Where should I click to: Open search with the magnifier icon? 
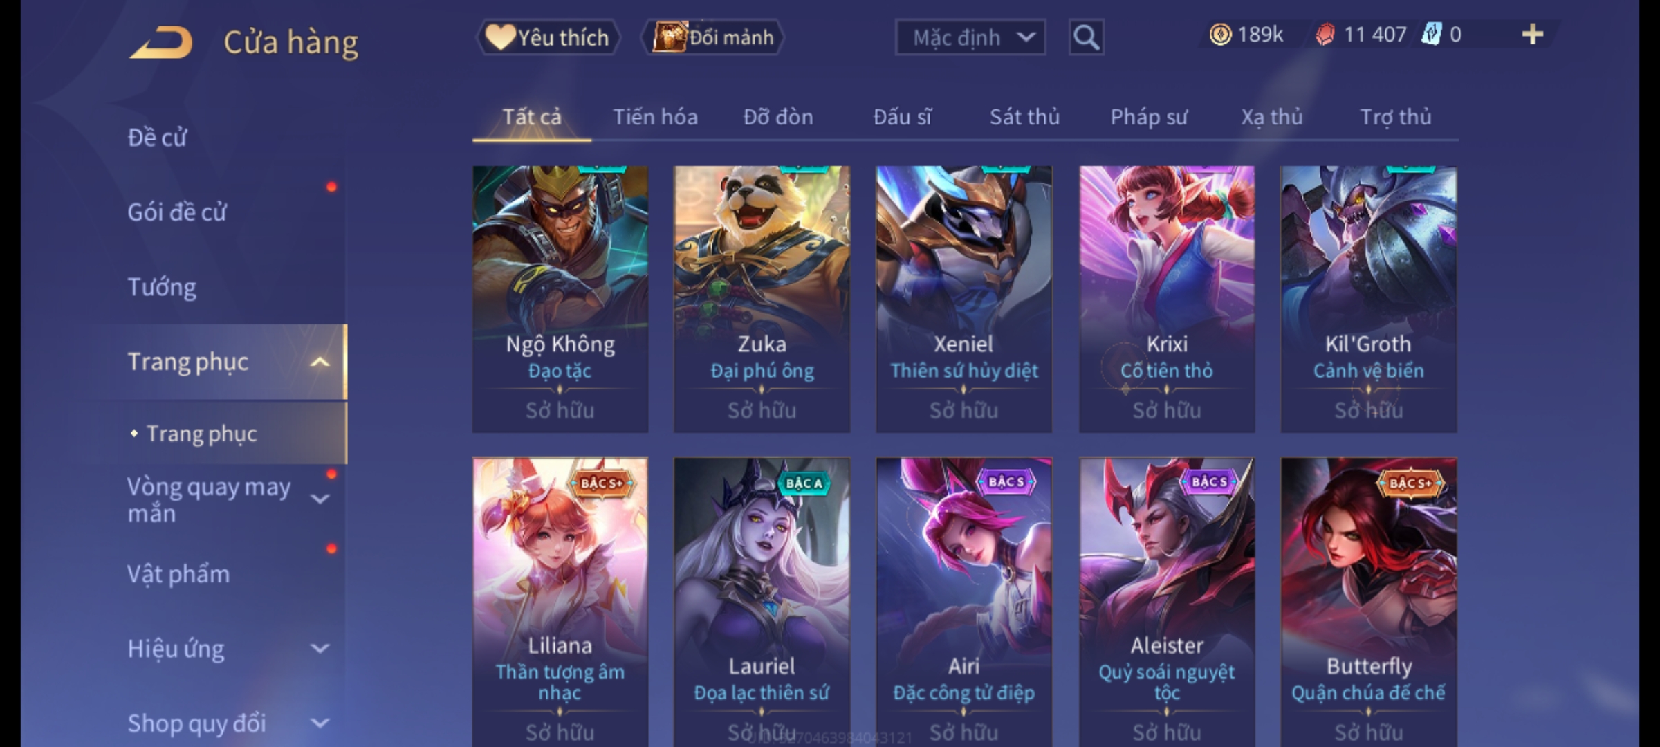pos(1086,37)
